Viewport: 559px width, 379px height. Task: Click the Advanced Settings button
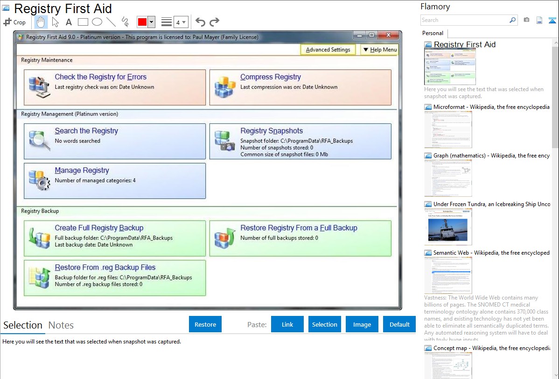point(328,50)
